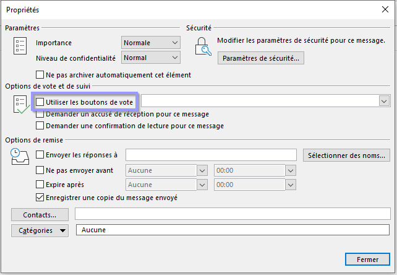397x275 pixels.
Task: Open date dropdown for 'Ne pas envoyer avant'
Action: [202, 170]
